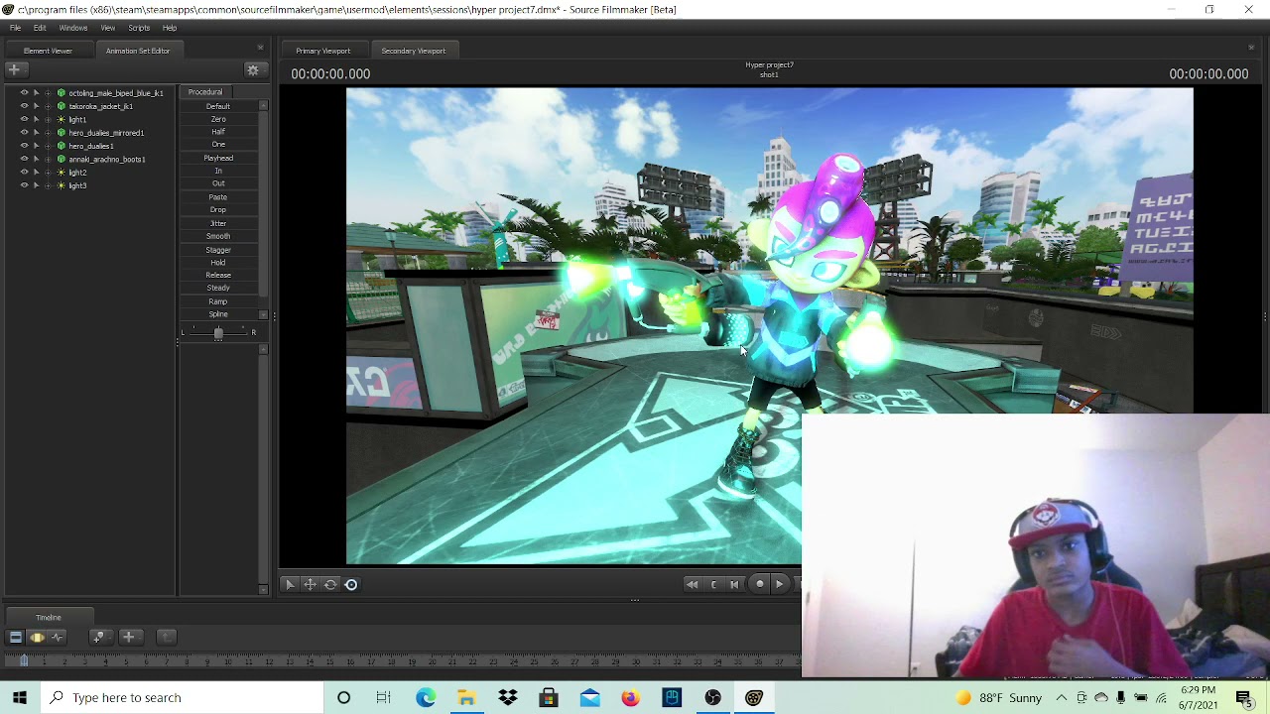Toggle visibility of hero_dualies1
The height and width of the screenshot is (714, 1270).
(25, 146)
